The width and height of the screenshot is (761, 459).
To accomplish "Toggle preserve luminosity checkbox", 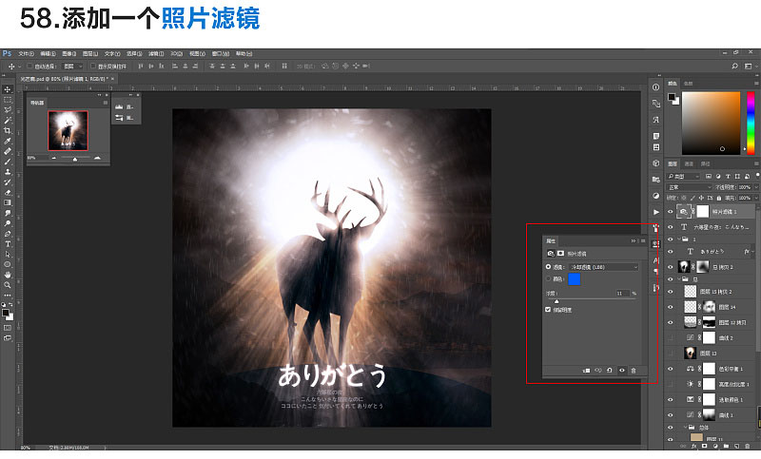I will pyautogui.click(x=548, y=310).
